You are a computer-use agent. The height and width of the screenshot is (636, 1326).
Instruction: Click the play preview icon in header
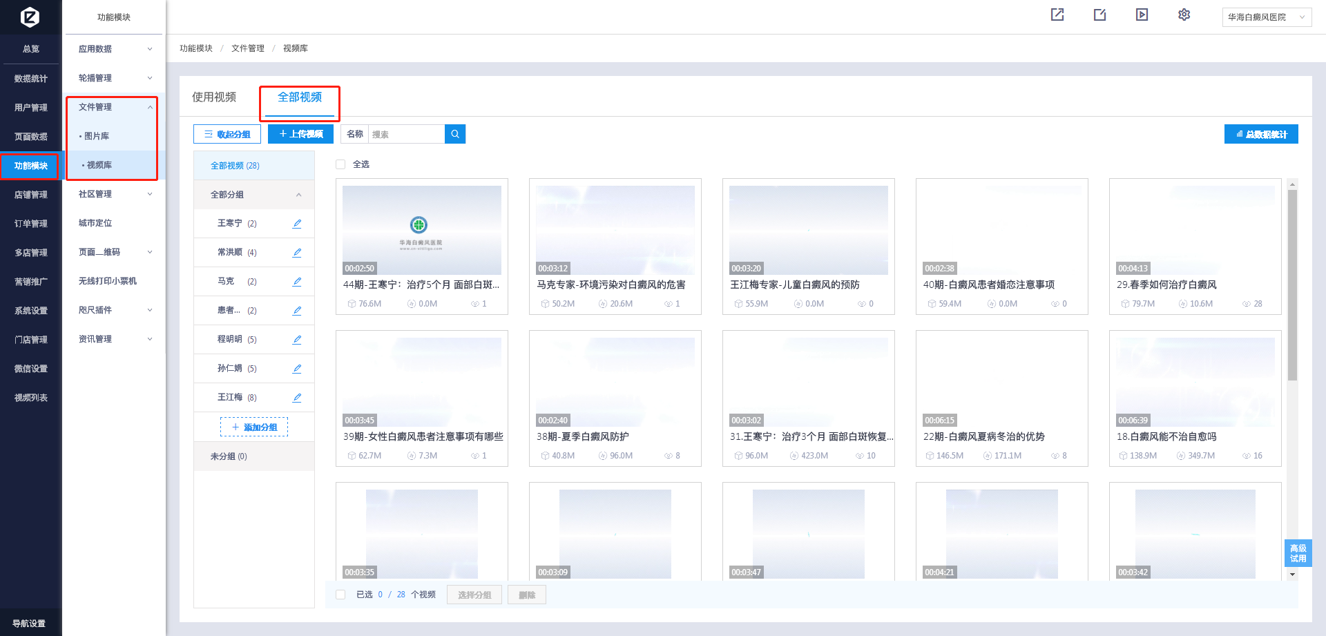tap(1142, 15)
